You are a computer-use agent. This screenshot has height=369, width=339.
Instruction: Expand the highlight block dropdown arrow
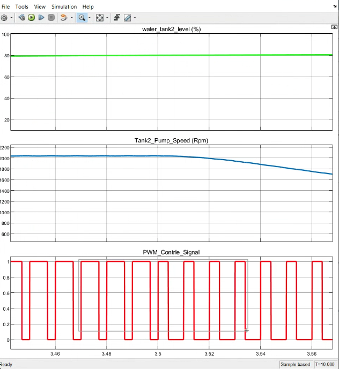72,18
